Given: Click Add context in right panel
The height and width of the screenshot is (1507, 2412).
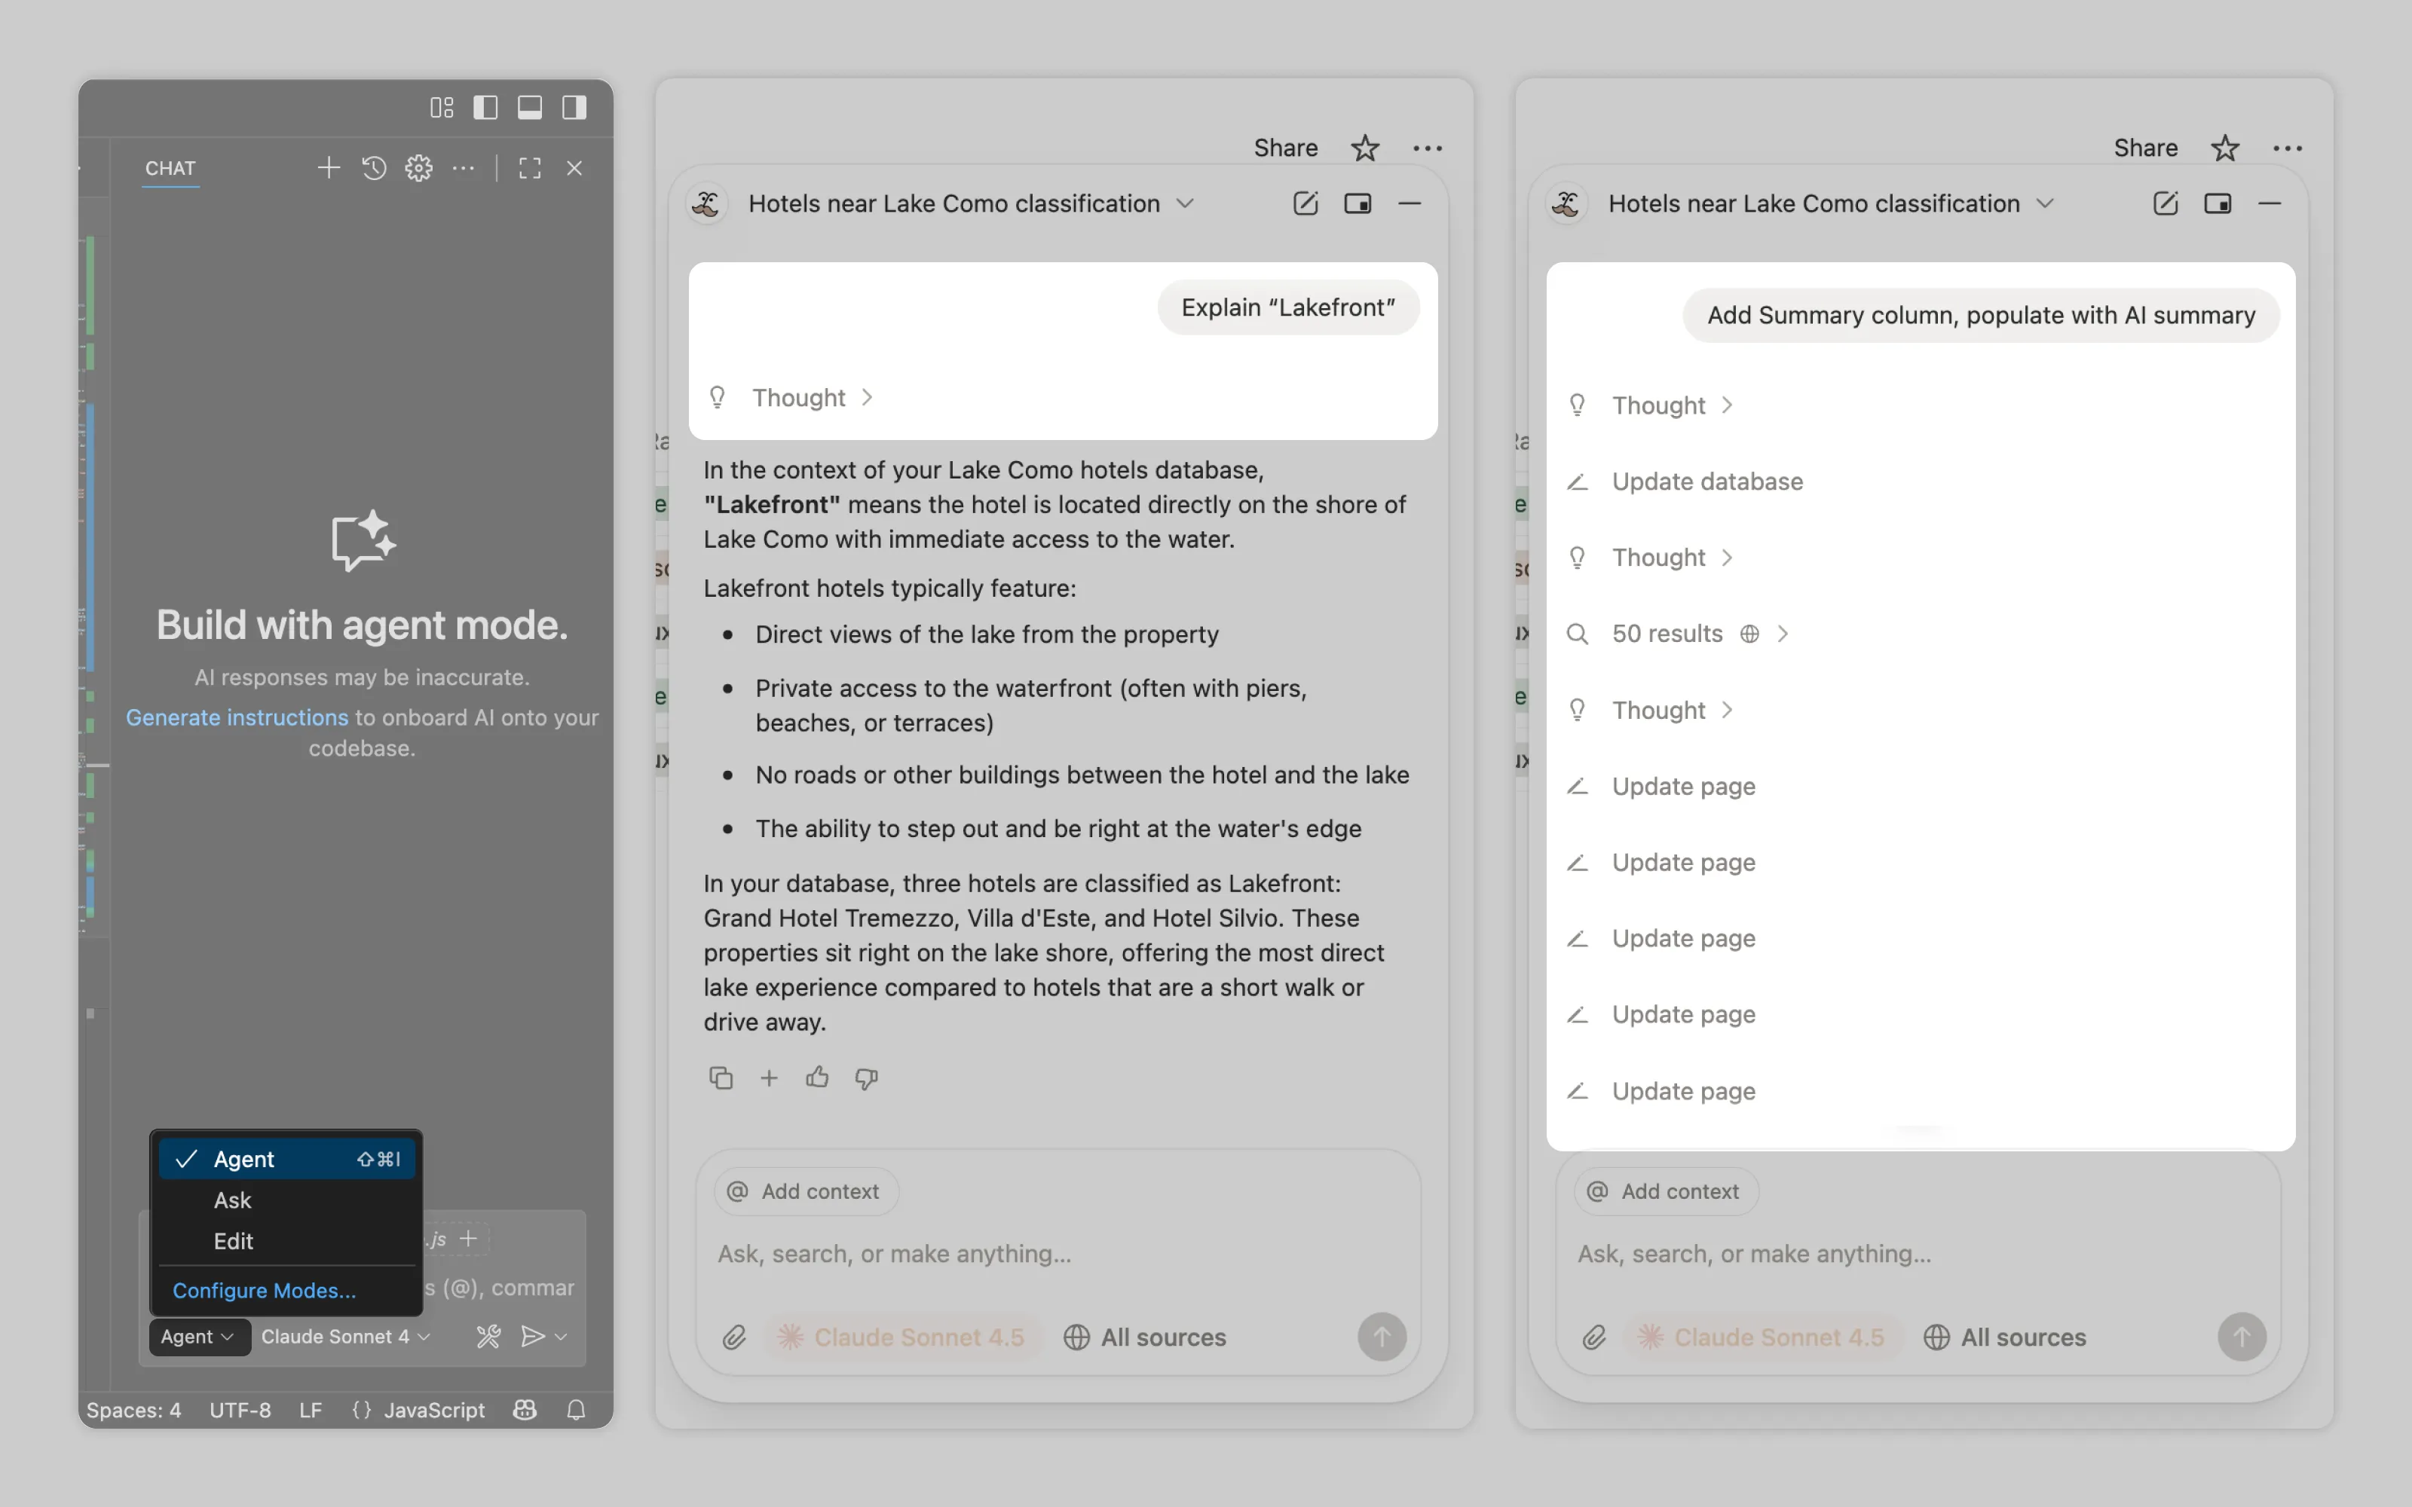Looking at the screenshot, I should (1667, 1191).
